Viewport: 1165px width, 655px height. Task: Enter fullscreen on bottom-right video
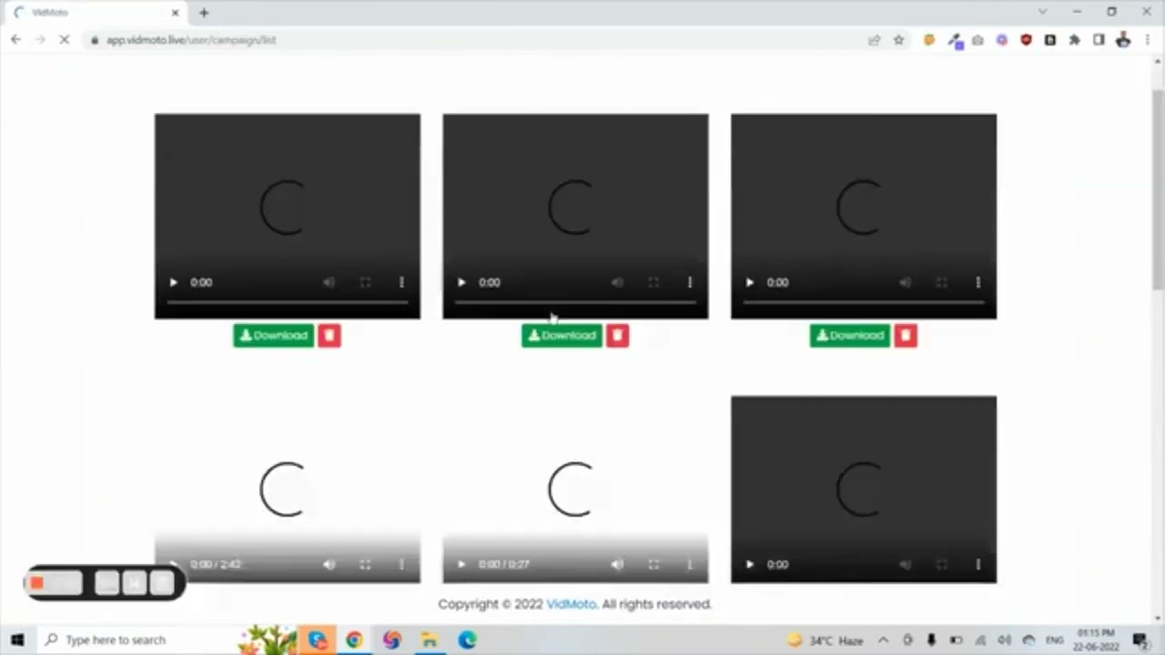[941, 564]
